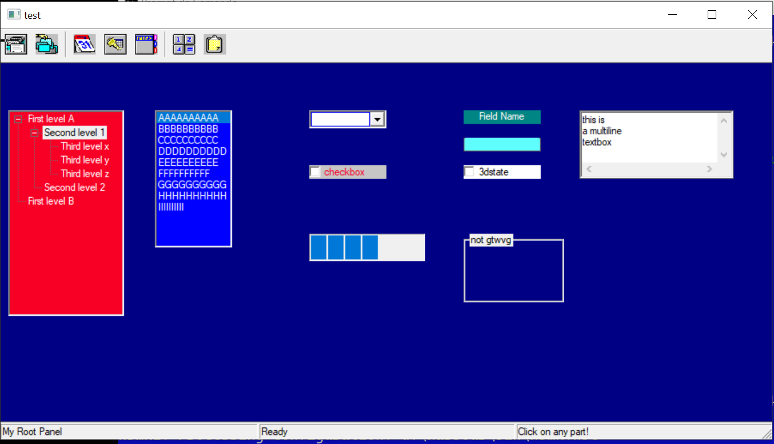Click the Field Name label
Screen dimensions: 774x444
point(502,117)
